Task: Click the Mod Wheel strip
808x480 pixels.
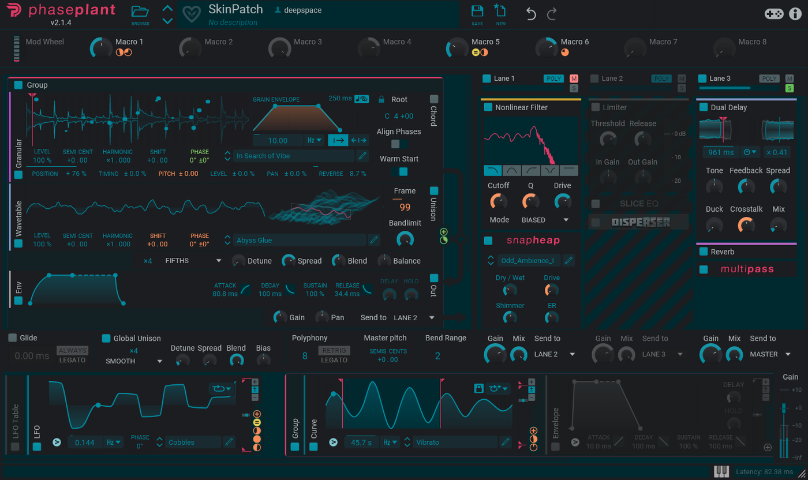Action: click(x=17, y=49)
